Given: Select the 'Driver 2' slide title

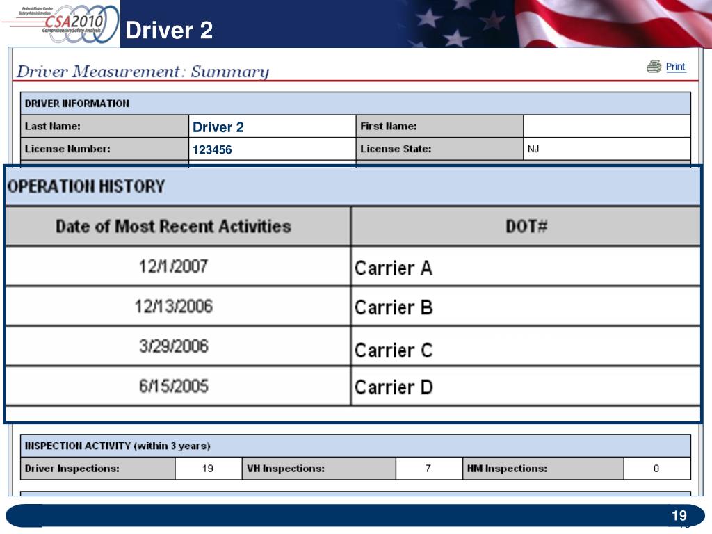Looking at the screenshot, I should tap(169, 31).
